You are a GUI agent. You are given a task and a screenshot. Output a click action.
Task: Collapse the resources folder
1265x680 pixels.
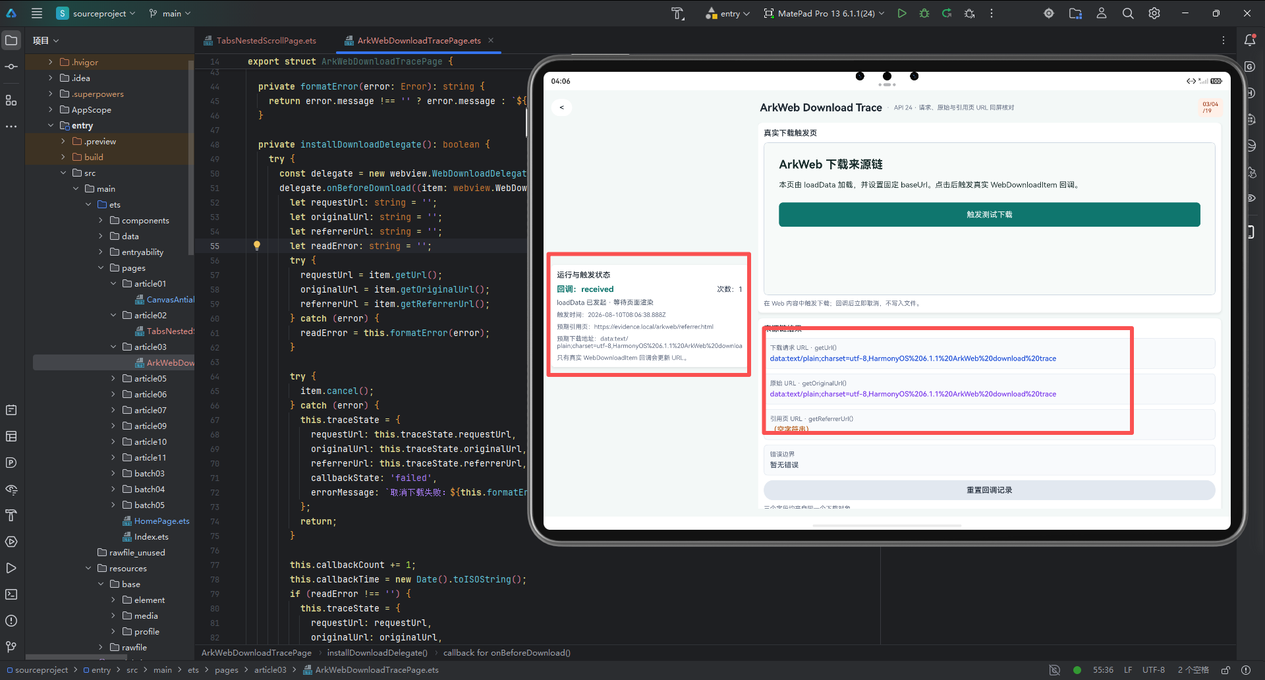(x=88, y=568)
